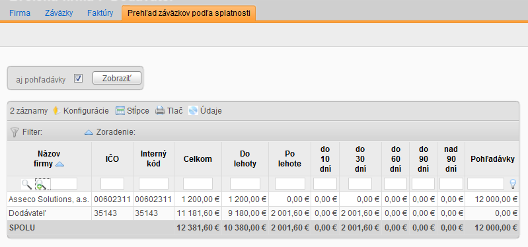Sort by nad 90 dní column header

(x=451, y=159)
